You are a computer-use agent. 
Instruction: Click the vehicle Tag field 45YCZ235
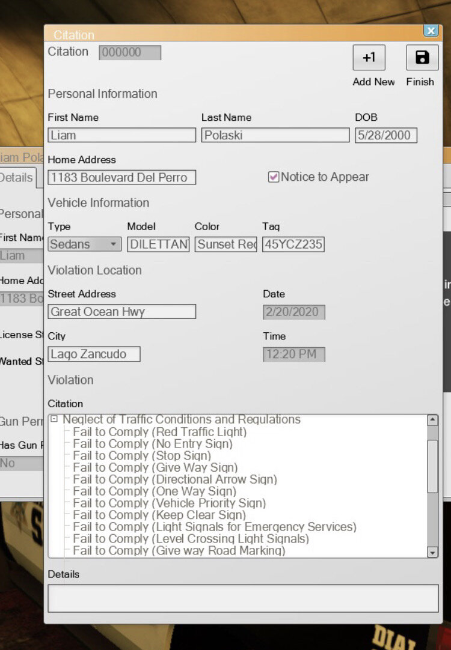[x=293, y=245]
